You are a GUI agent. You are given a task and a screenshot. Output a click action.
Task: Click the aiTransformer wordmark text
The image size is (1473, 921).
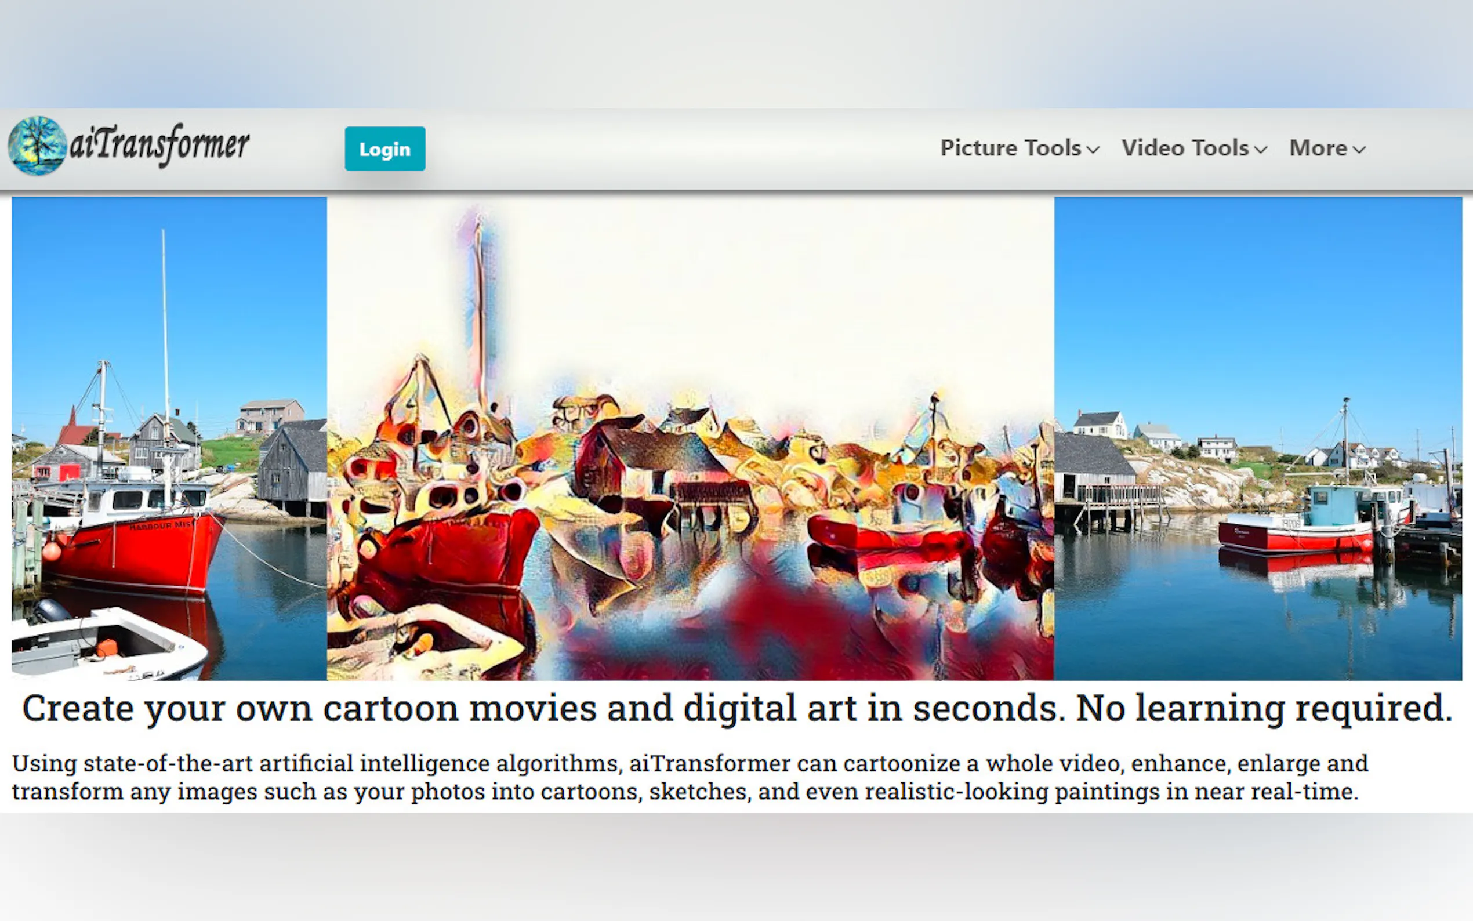click(159, 145)
